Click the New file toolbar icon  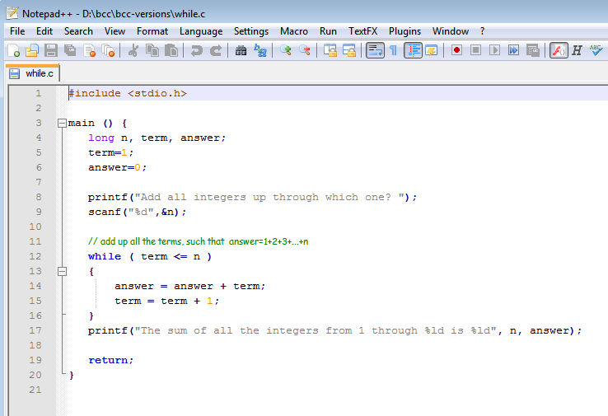[x=14, y=50]
